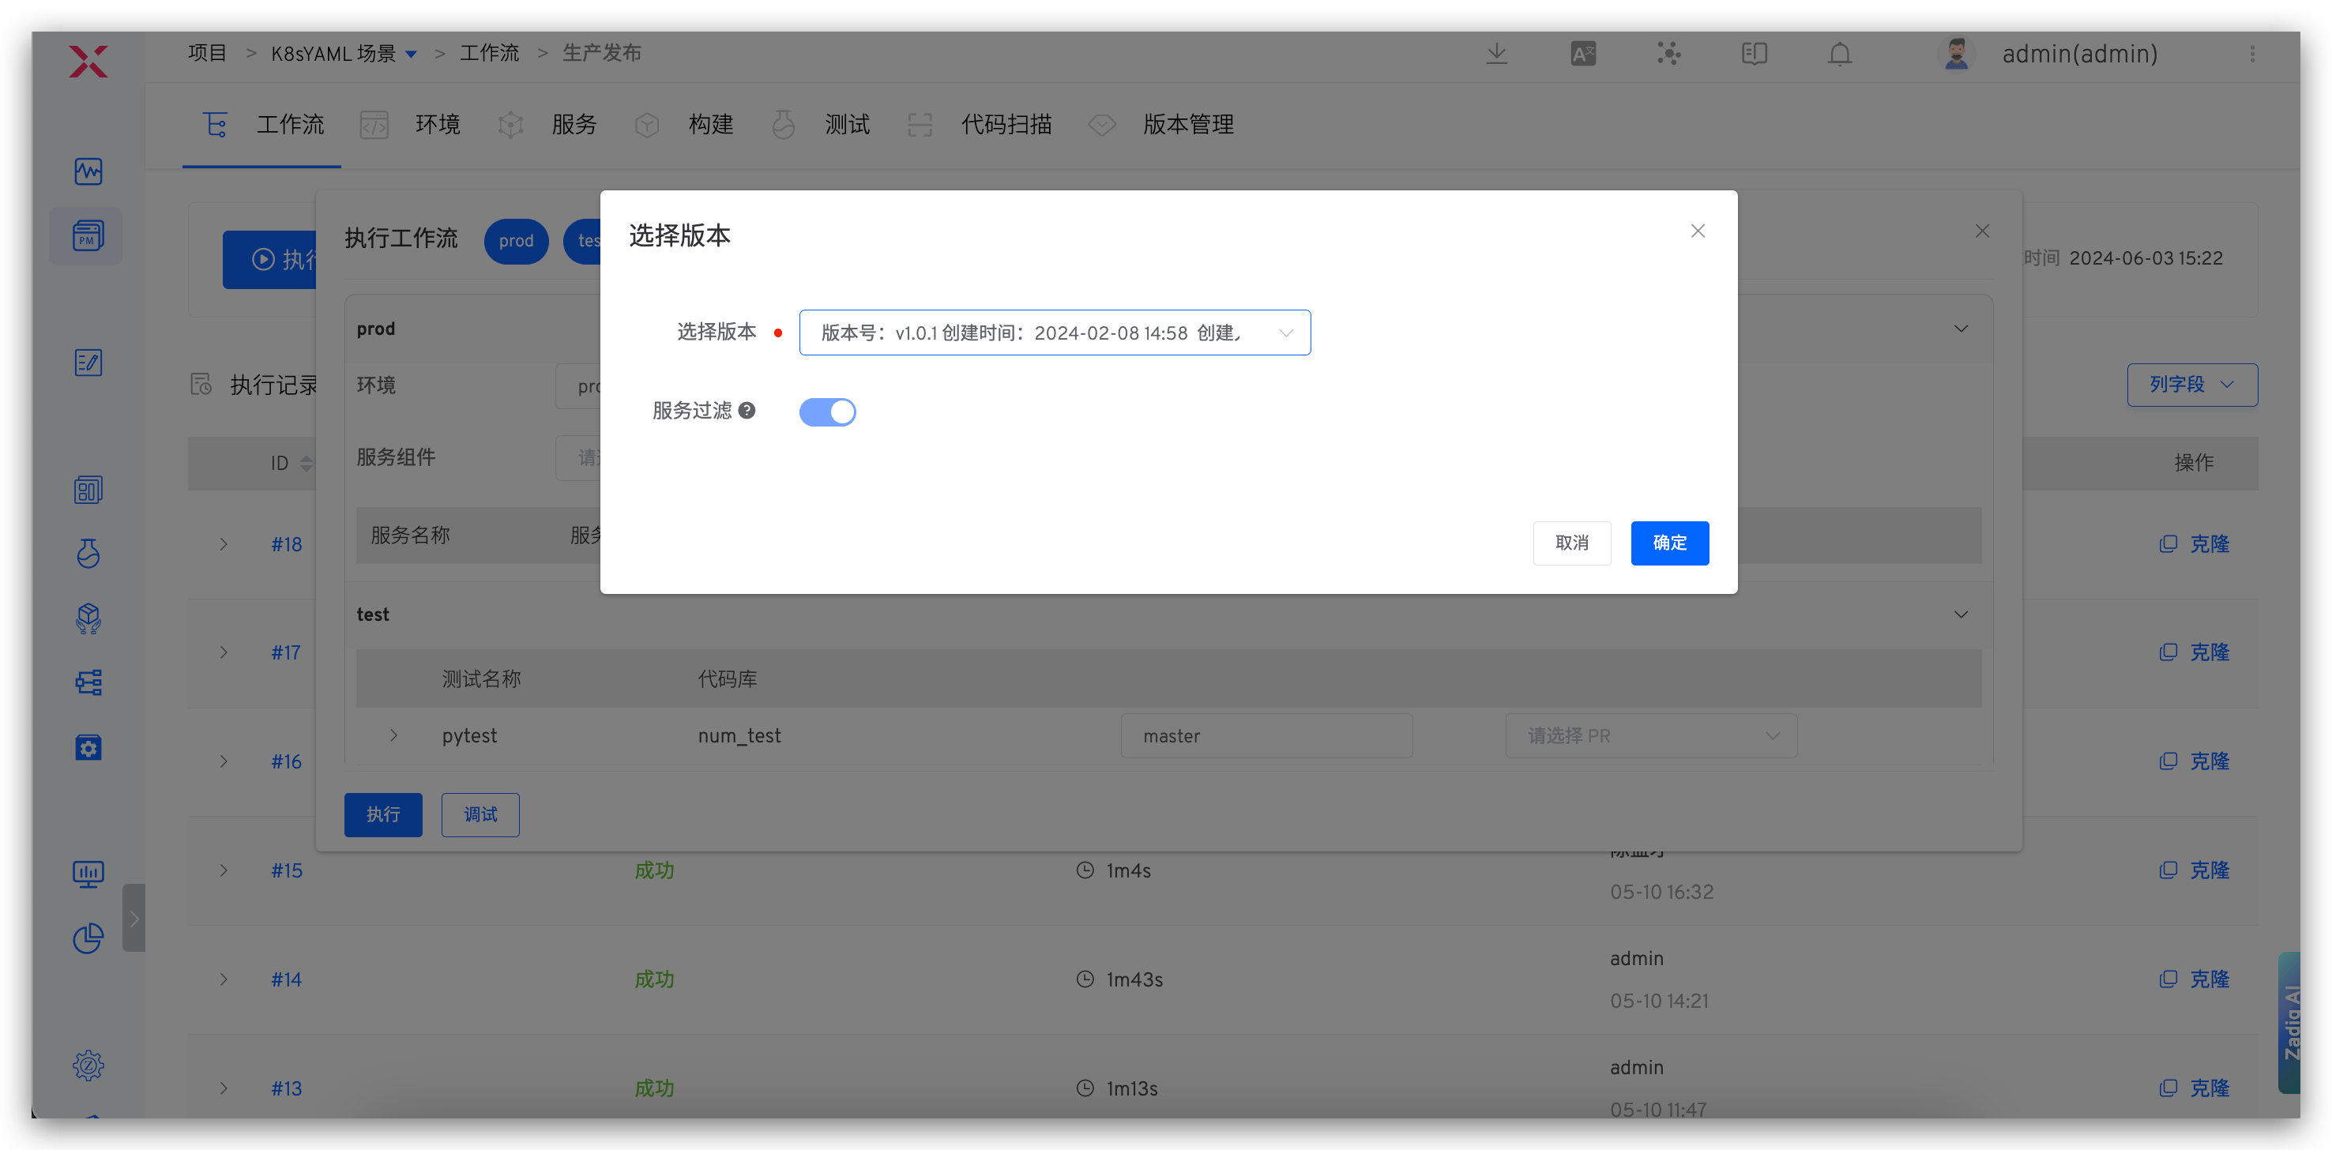
Task: Expand execution record #15 row
Action: click(224, 870)
